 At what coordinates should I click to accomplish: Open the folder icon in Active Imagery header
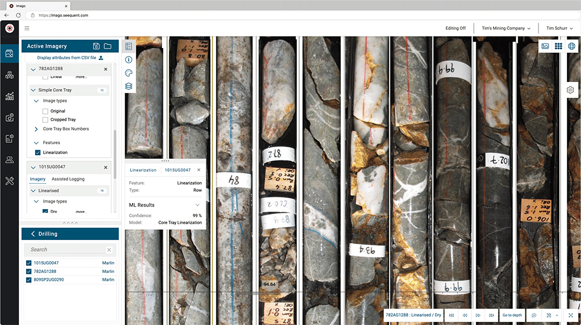[107, 46]
